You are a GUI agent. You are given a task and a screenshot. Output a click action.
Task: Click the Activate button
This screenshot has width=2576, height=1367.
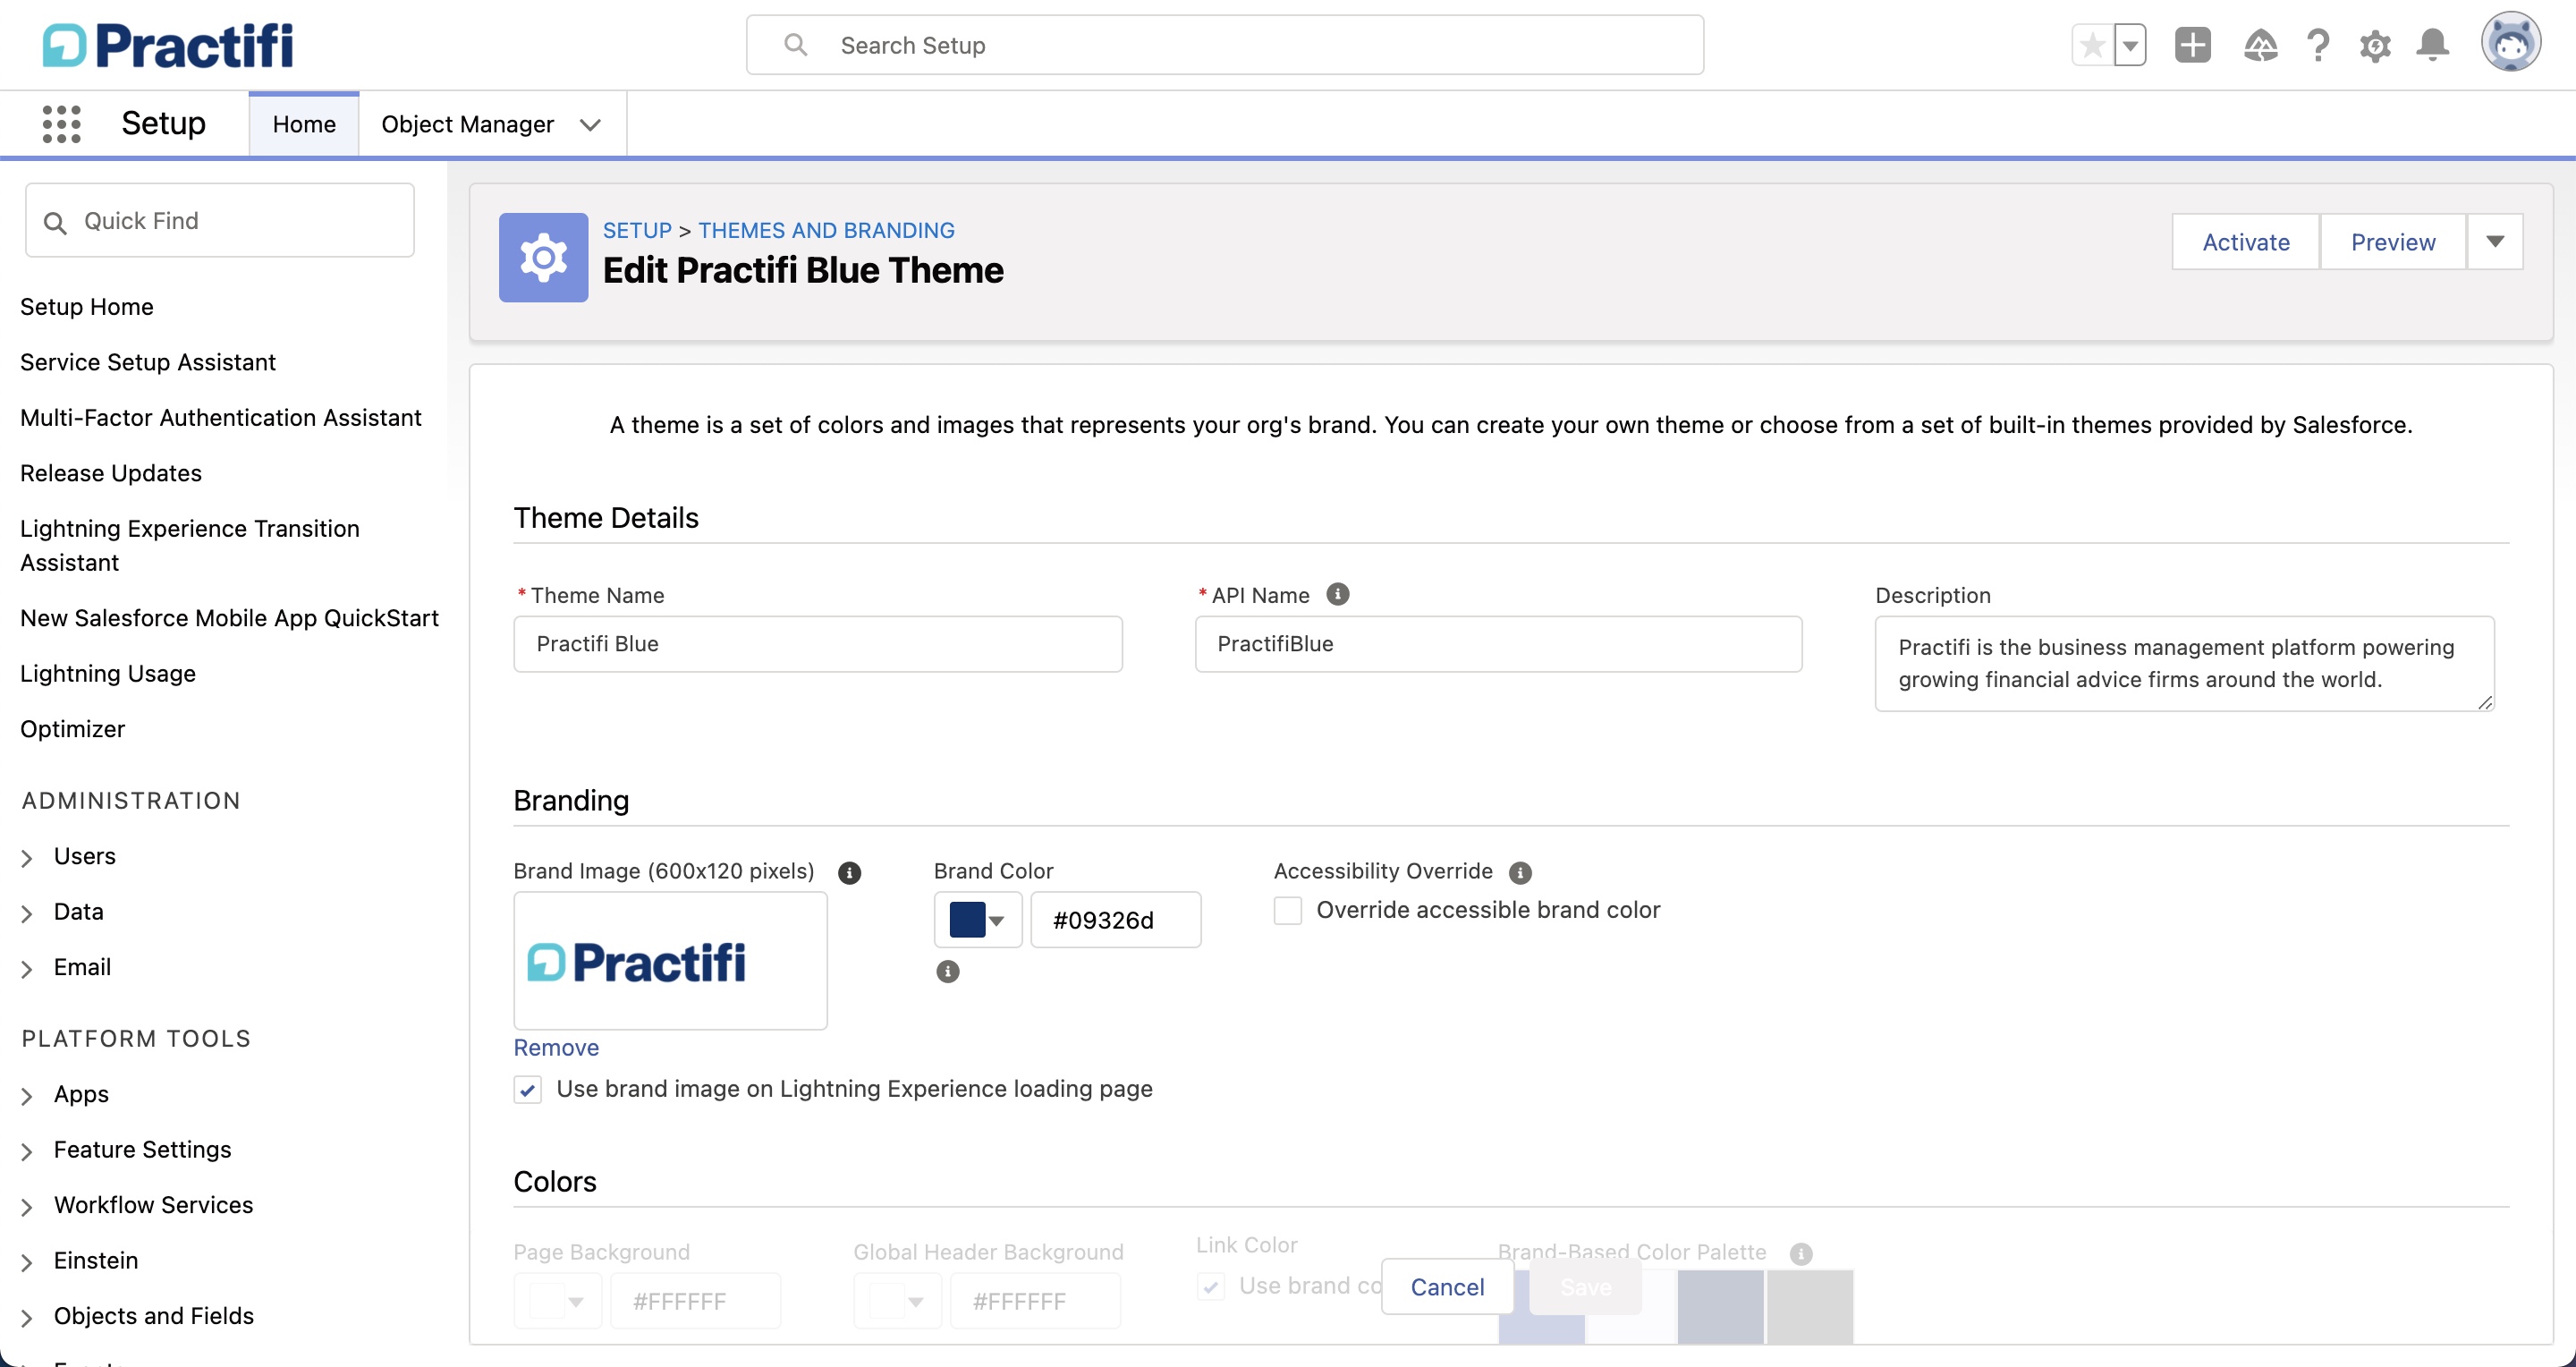pyautogui.click(x=2245, y=242)
